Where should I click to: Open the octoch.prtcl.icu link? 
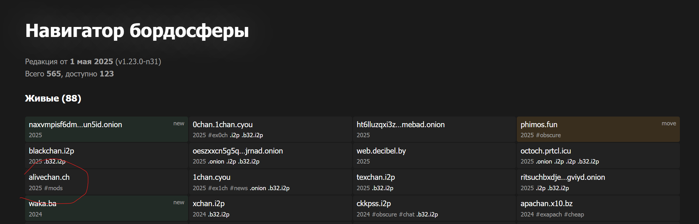coord(546,151)
